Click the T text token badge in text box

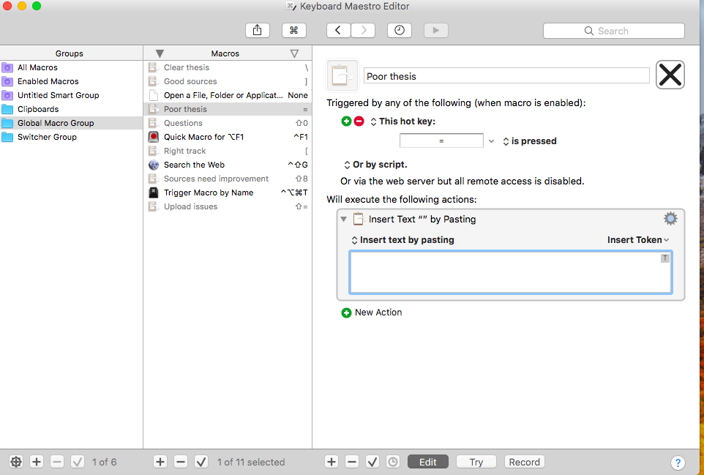pyautogui.click(x=665, y=258)
